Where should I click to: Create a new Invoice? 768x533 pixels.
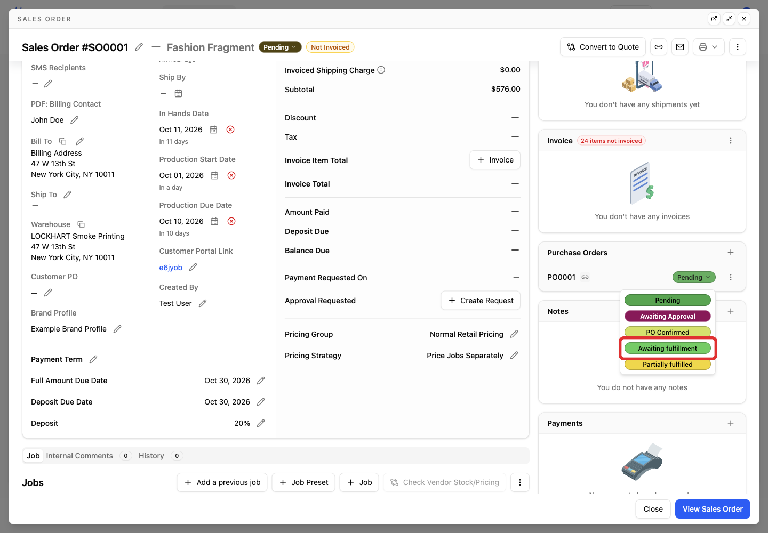495,160
